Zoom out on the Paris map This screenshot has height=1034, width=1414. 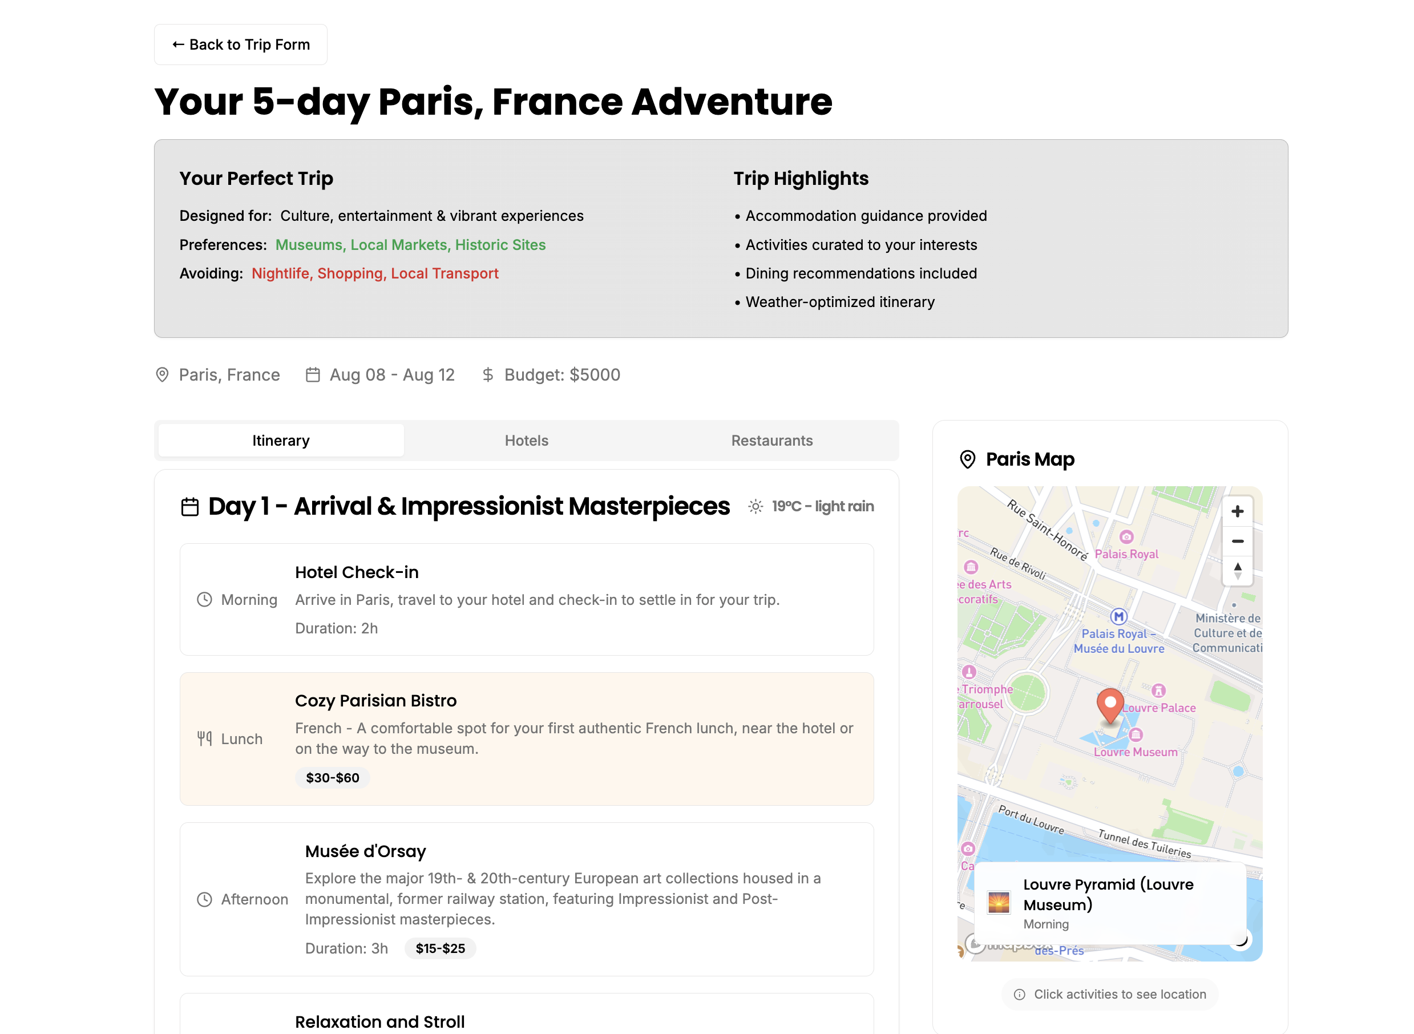tap(1237, 542)
